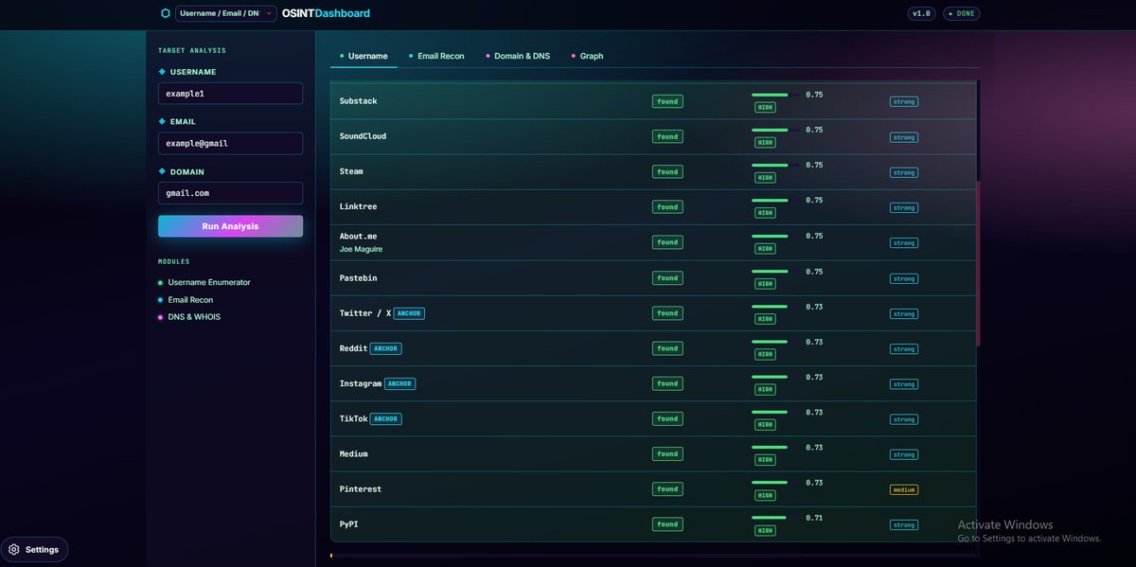The image size is (1136, 567).
Task: Click the medium badge in Pinterest row
Action: [x=904, y=489]
